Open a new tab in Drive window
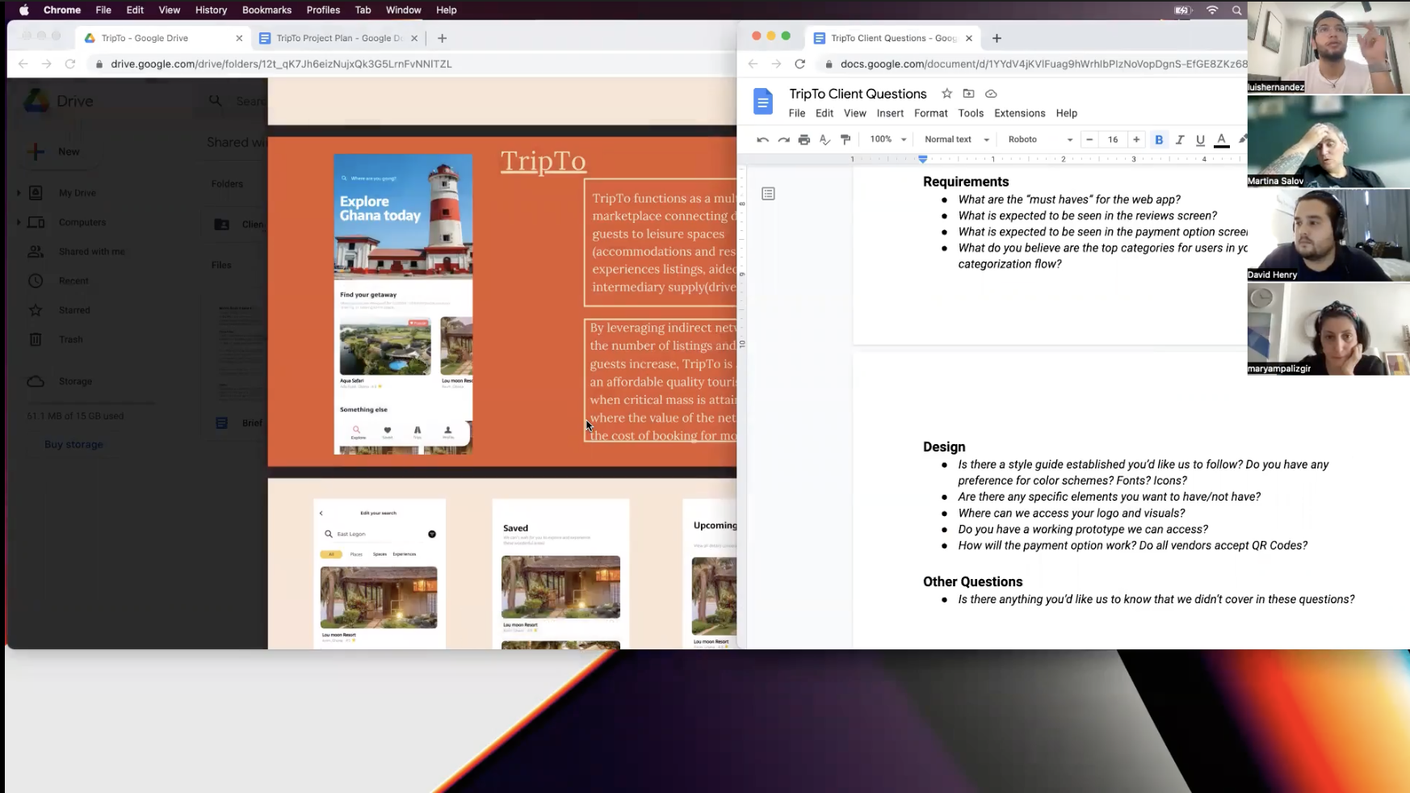Screen dimensions: 1410x793 pos(442,38)
